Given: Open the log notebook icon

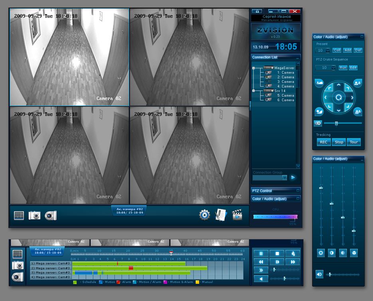Looking at the screenshot, I should point(221,215).
